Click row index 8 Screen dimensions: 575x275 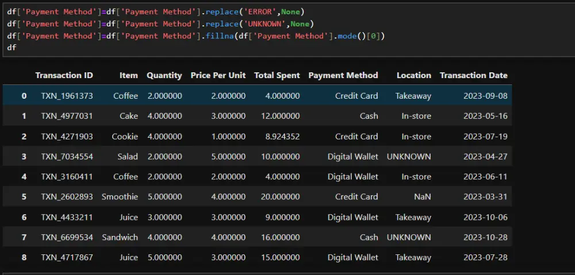click(24, 257)
